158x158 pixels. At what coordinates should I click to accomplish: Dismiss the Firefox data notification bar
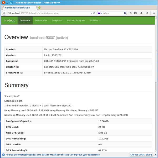click(x=155, y=155)
